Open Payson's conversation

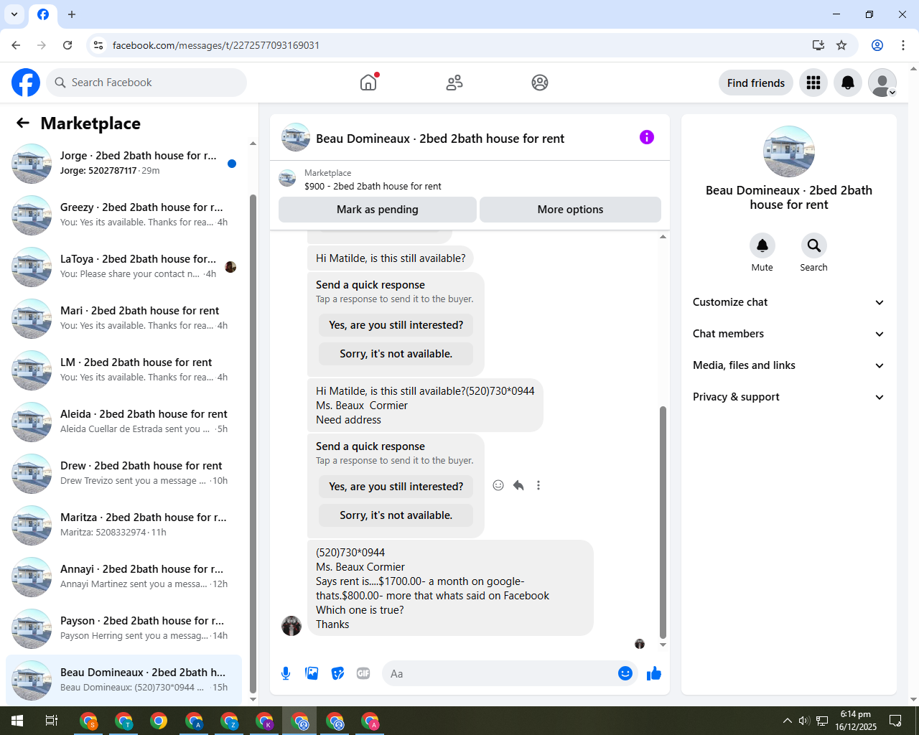[123, 628]
